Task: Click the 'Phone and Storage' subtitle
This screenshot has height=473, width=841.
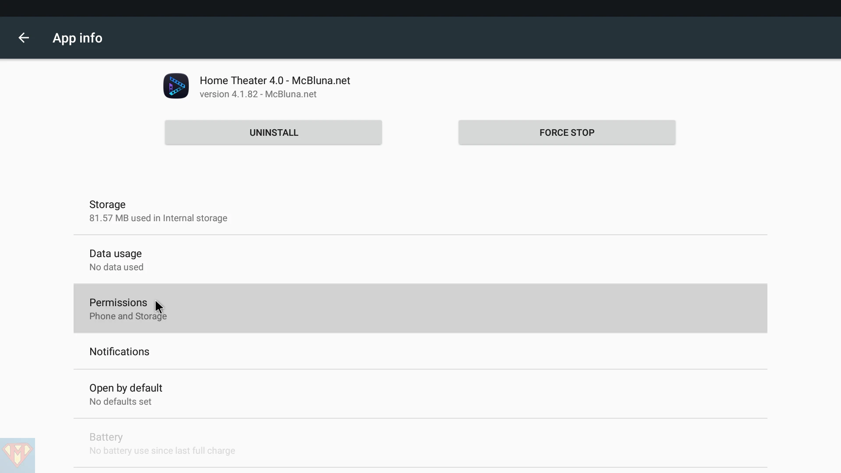Action: pyautogui.click(x=128, y=316)
